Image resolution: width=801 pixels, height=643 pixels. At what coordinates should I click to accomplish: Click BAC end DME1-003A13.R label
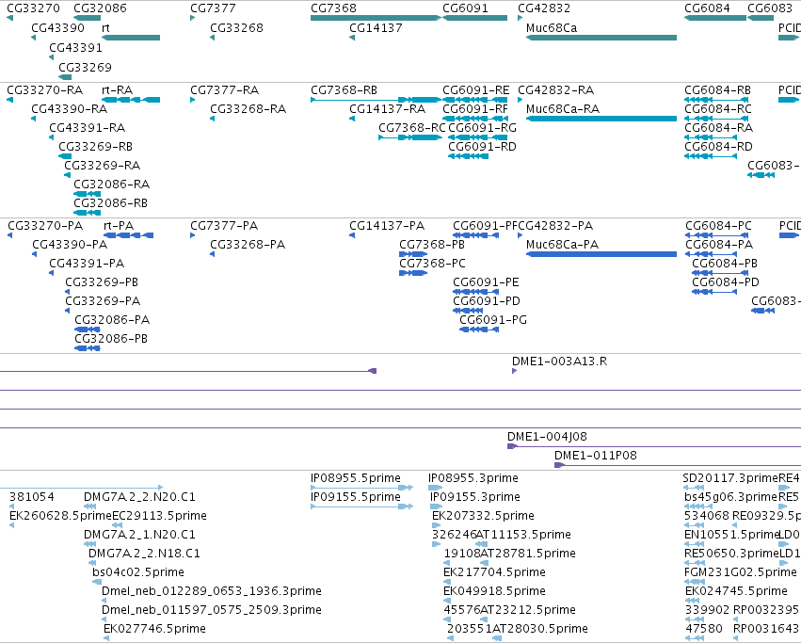click(559, 362)
